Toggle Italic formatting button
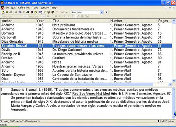This screenshot has height=127, width=176. point(52,17)
